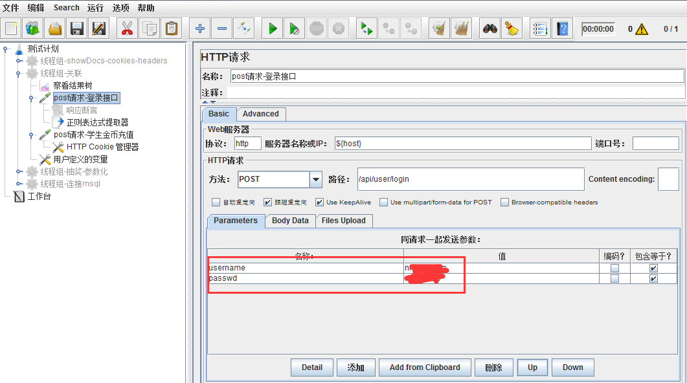Click the 服务器名称或IP field
The height and width of the screenshot is (383, 687).
[463, 144]
